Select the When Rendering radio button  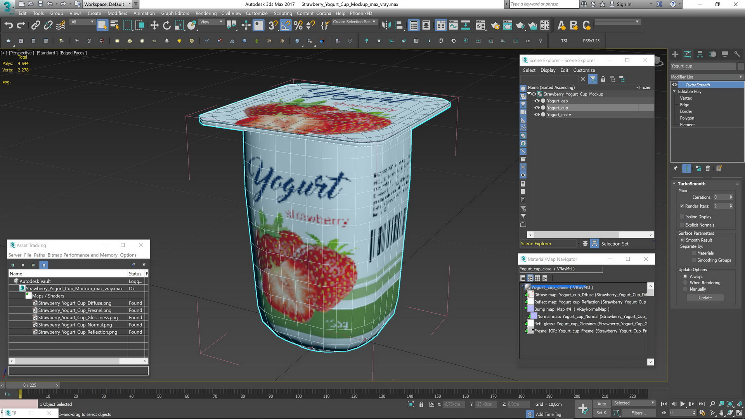pos(685,283)
